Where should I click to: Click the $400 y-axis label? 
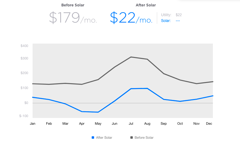point(24,46)
